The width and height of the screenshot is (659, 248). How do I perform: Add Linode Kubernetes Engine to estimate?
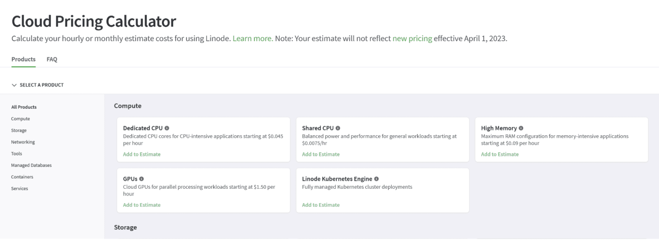(321, 205)
